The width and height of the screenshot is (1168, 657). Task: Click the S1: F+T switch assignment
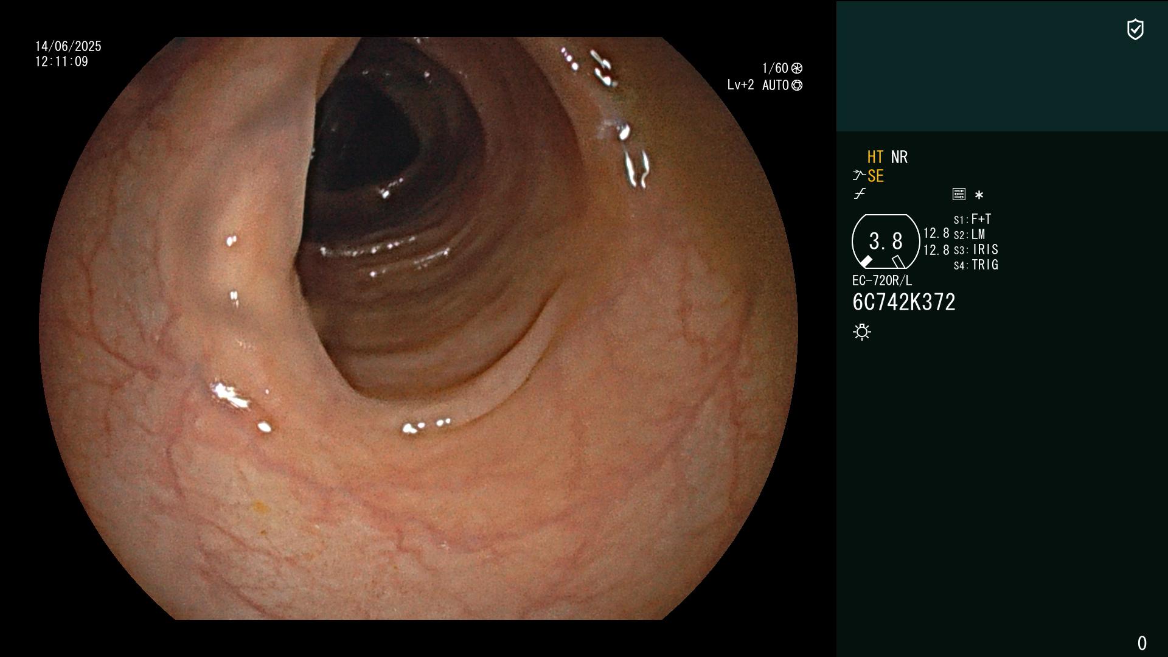(973, 219)
